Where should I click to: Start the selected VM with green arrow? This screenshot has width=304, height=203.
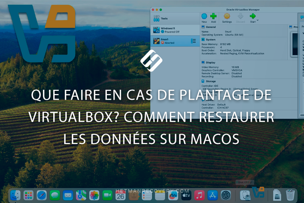coord(253,17)
